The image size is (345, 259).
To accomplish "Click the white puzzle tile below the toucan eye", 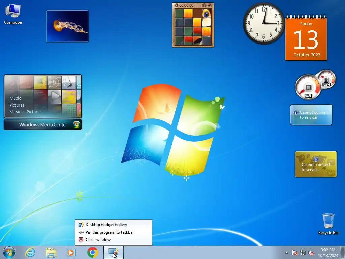I will pos(207,22).
